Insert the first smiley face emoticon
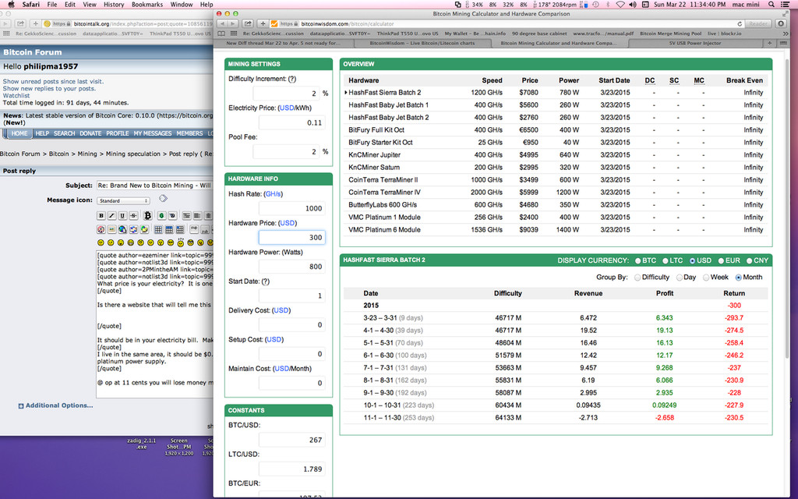This screenshot has width=798, height=499. (x=101, y=243)
